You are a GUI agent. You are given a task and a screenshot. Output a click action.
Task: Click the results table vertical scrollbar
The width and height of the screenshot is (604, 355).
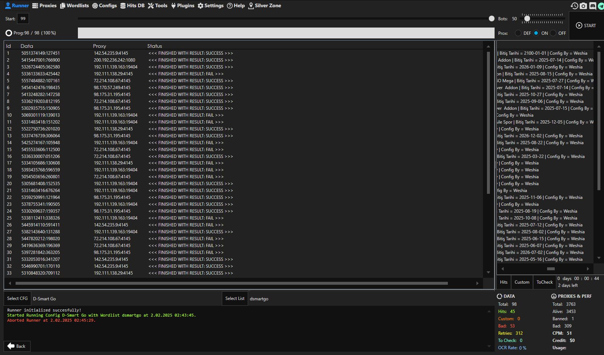coord(488,123)
